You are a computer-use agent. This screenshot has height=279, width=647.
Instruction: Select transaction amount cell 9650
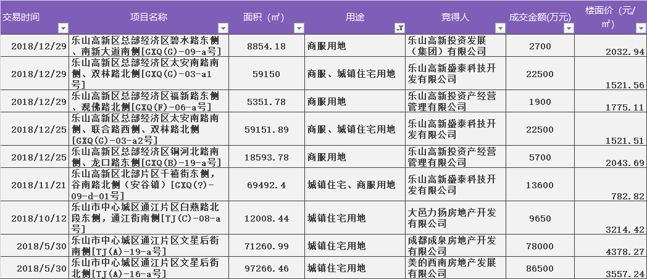540,218
